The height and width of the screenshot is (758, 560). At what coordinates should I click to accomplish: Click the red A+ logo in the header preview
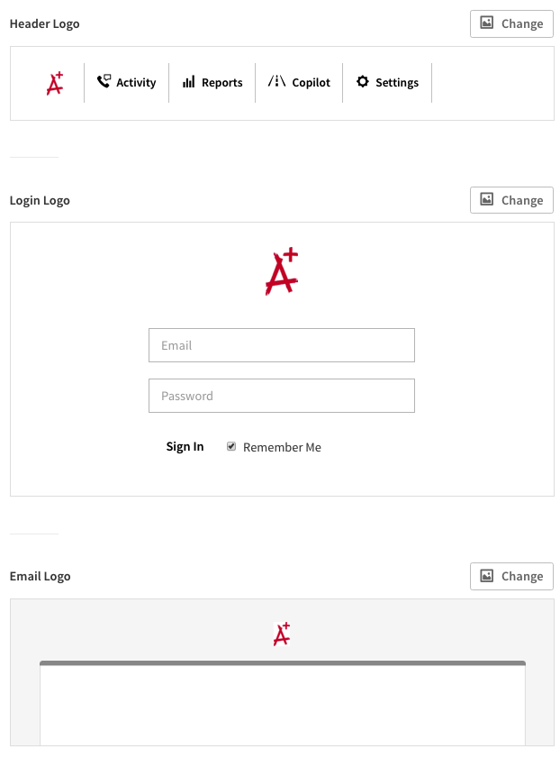(x=53, y=83)
